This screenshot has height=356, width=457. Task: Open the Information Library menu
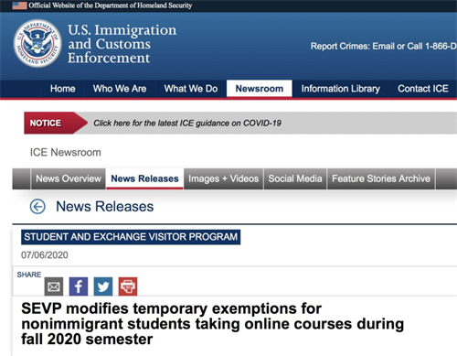[341, 89]
